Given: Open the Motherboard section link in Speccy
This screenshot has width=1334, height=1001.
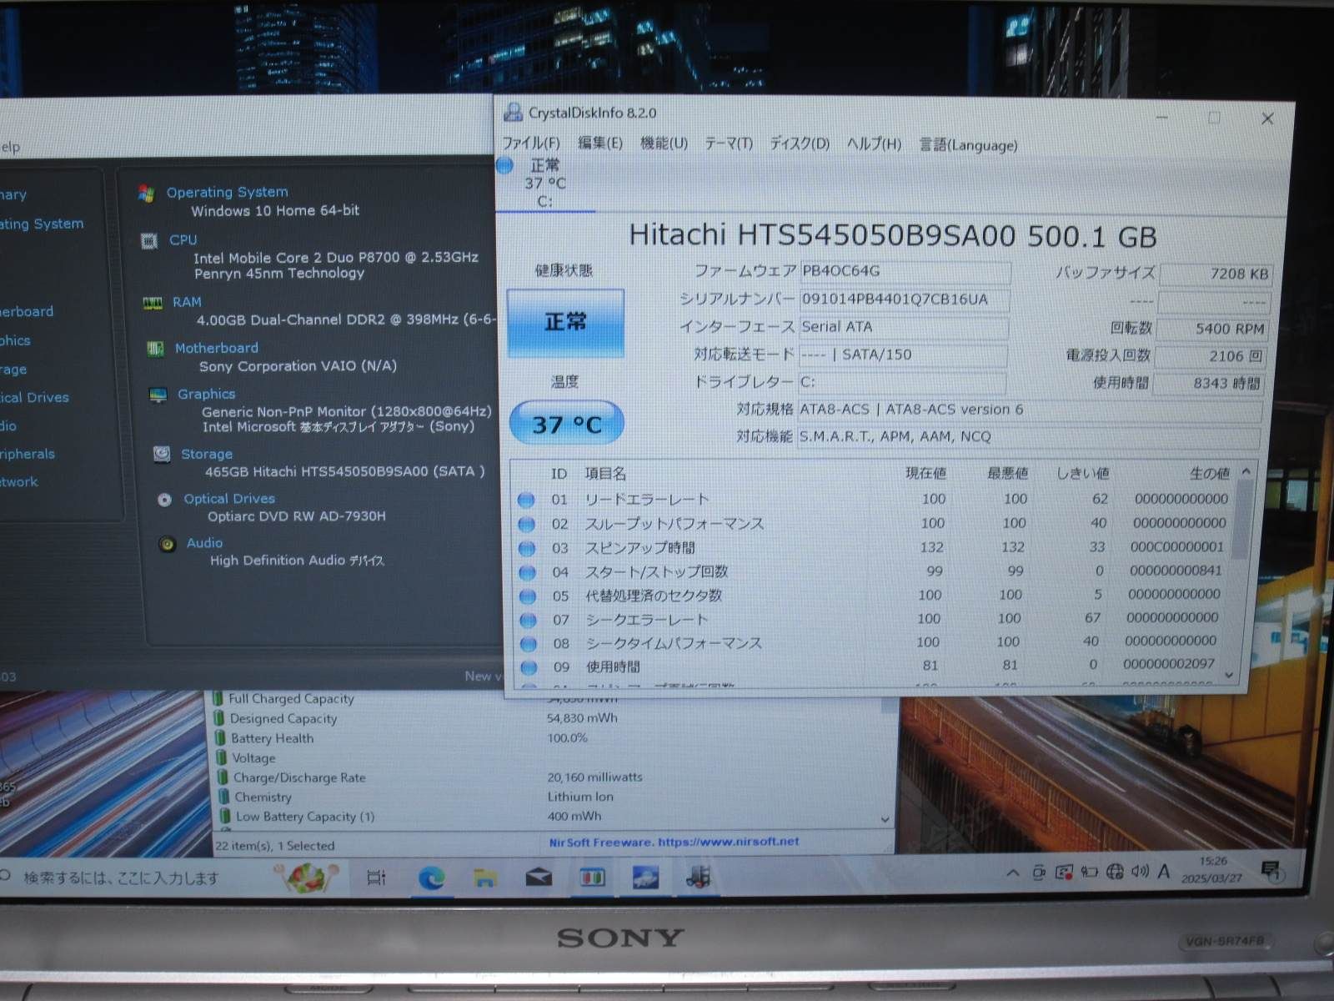Looking at the screenshot, I should point(217,348).
